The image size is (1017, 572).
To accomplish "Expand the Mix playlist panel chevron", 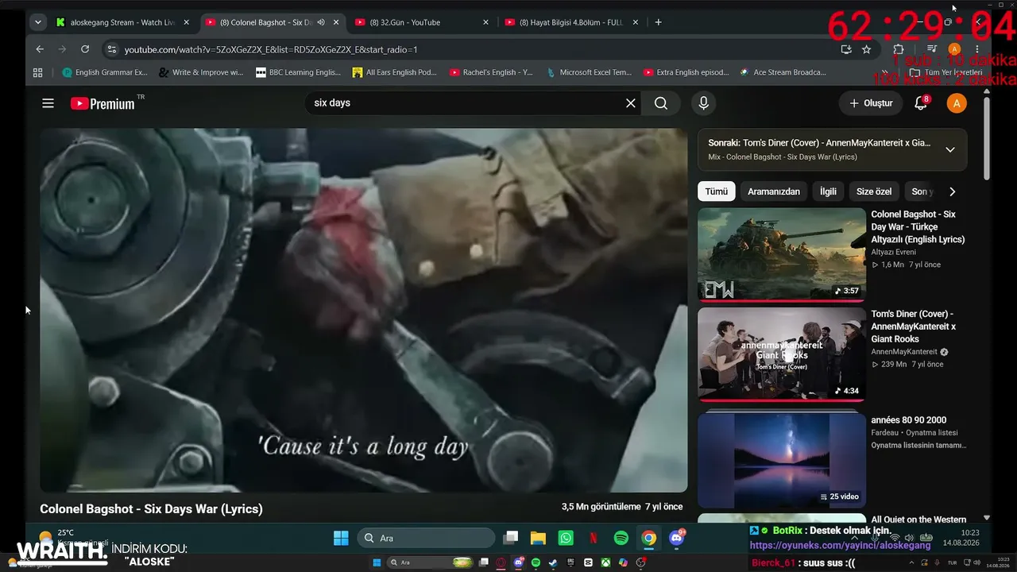I will point(950,149).
